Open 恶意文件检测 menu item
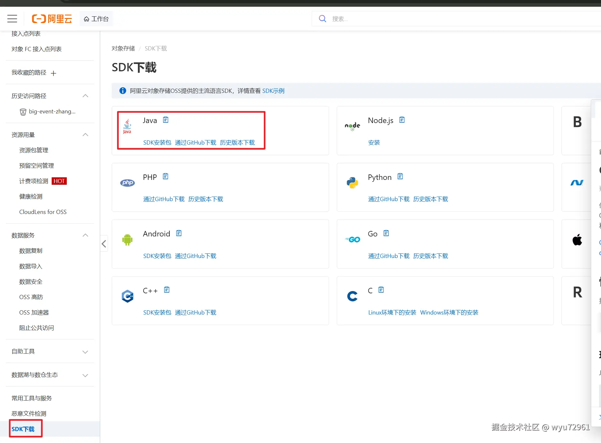The height and width of the screenshot is (443, 601). point(29,414)
